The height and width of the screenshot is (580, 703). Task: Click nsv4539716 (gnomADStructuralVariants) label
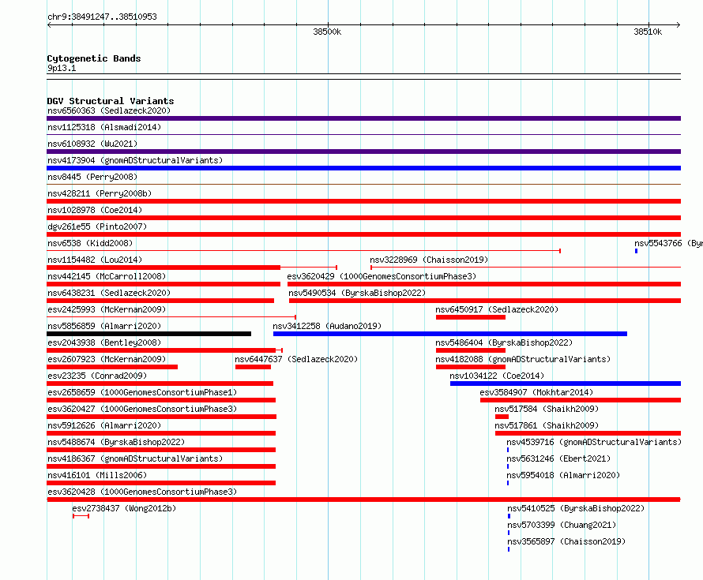(x=594, y=442)
